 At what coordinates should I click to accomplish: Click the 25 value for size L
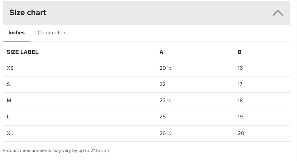pos(163,117)
